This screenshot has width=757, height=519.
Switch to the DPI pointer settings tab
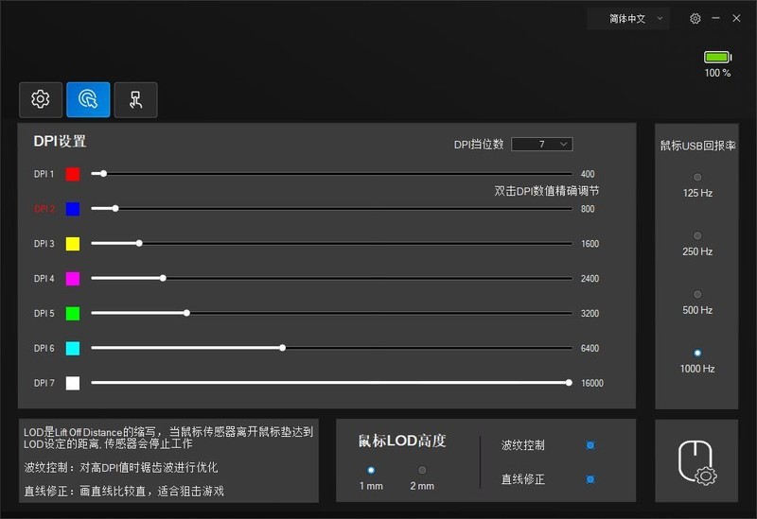click(88, 99)
